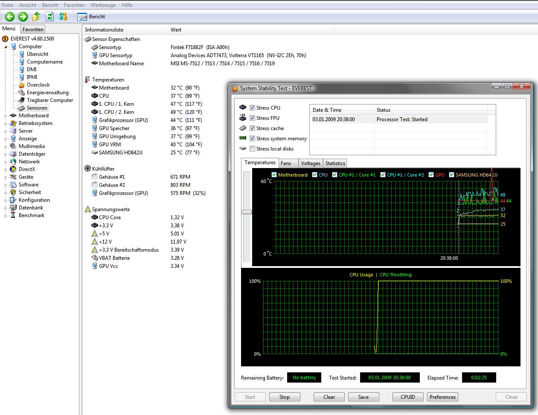Click the Netzwerk icon in tree

(x=13, y=162)
